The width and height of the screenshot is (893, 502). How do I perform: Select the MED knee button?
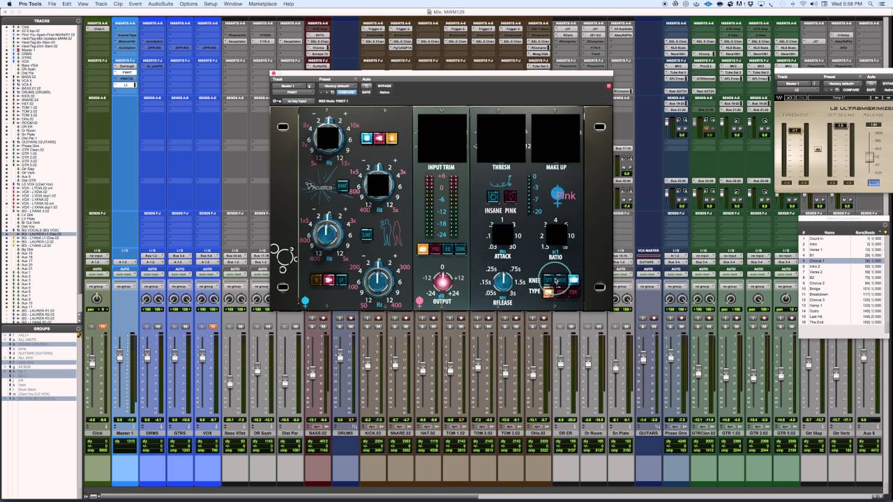pyautogui.click(x=561, y=279)
